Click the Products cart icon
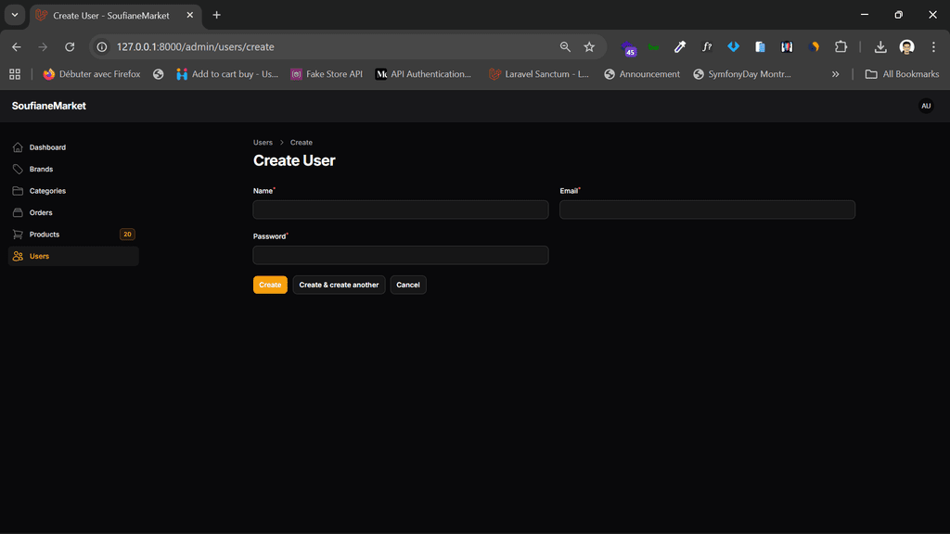The width and height of the screenshot is (950, 534). 18,235
